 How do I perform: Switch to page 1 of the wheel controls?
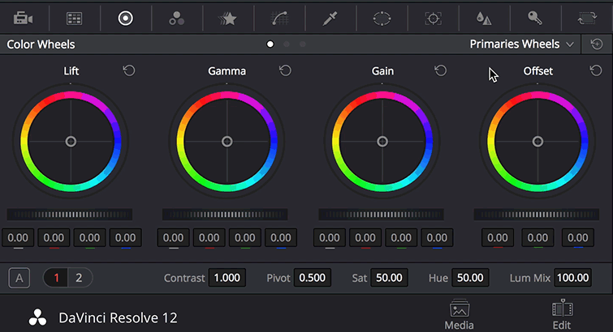tap(57, 278)
